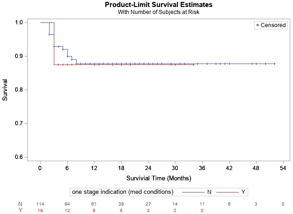Click the at-risk count 114 in the N row
Image resolution: width=293 pixels, height=214 pixels.
(x=40, y=204)
